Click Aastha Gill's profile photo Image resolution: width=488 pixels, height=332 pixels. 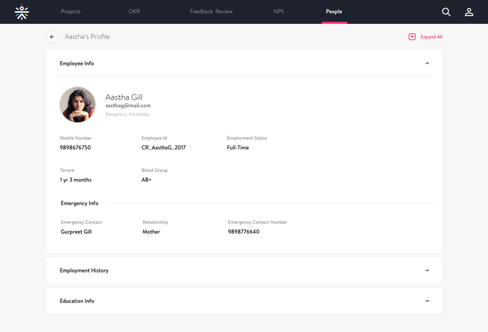(77, 105)
